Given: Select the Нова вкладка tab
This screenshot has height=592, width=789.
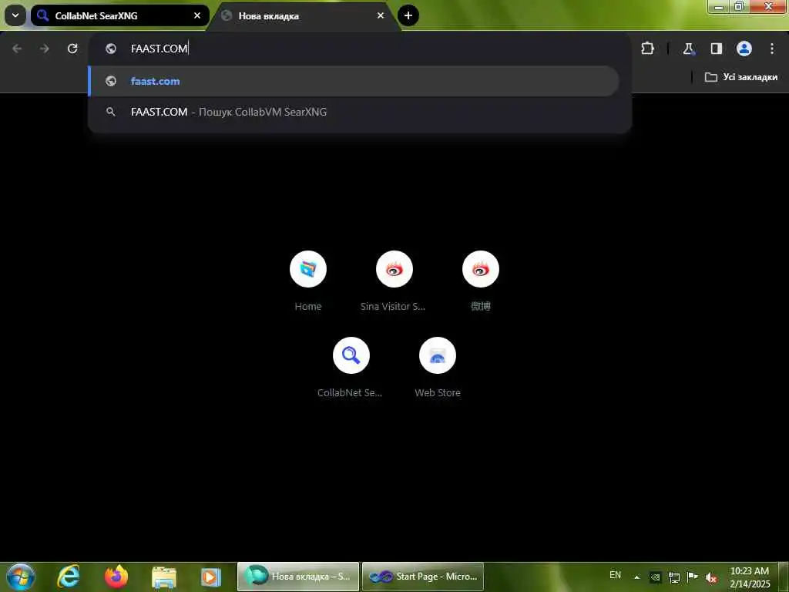Looking at the screenshot, I should pyautogui.click(x=304, y=15).
